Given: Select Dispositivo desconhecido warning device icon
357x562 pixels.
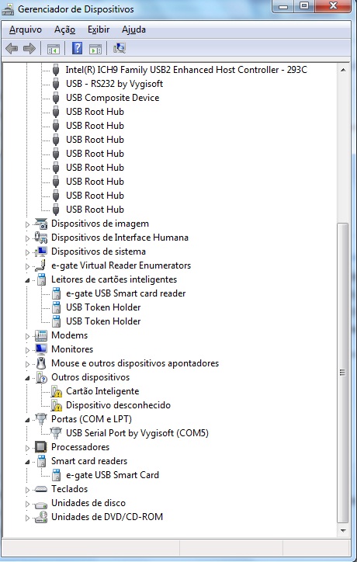Looking at the screenshot, I should [57, 405].
